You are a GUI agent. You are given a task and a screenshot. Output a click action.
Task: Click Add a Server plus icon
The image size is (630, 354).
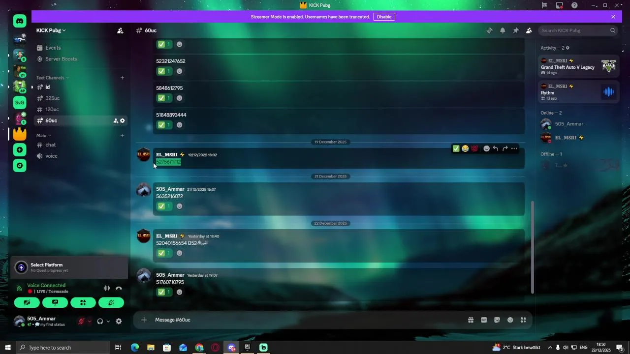coord(20,150)
